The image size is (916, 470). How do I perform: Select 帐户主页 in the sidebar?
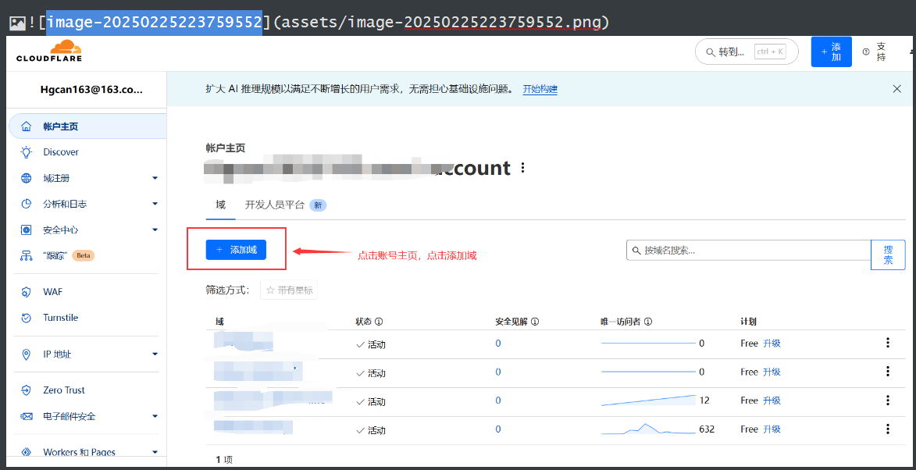pyautogui.click(x=61, y=126)
